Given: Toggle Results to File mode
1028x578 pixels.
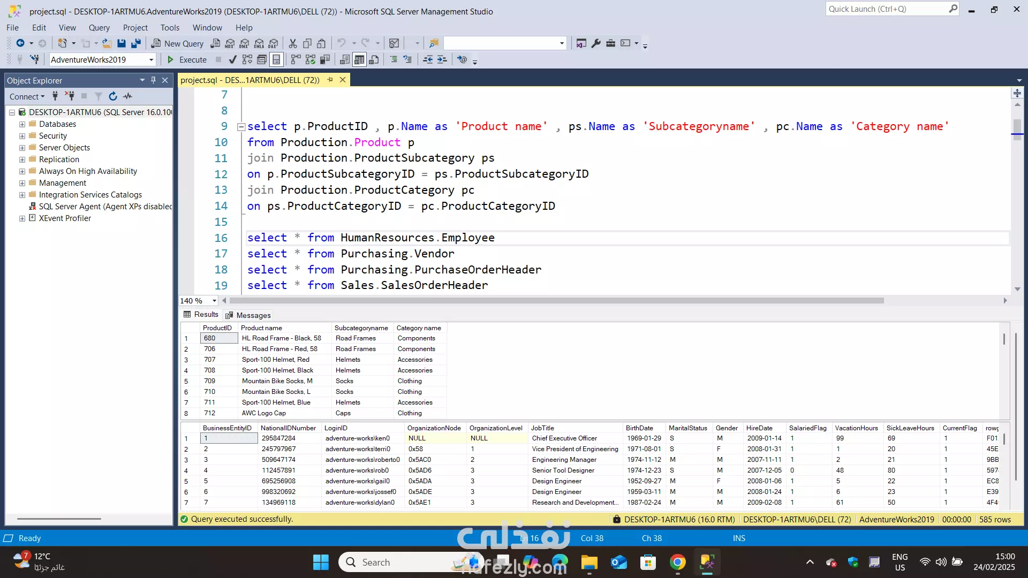Looking at the screenshot, I should click(x=374, y=59).
